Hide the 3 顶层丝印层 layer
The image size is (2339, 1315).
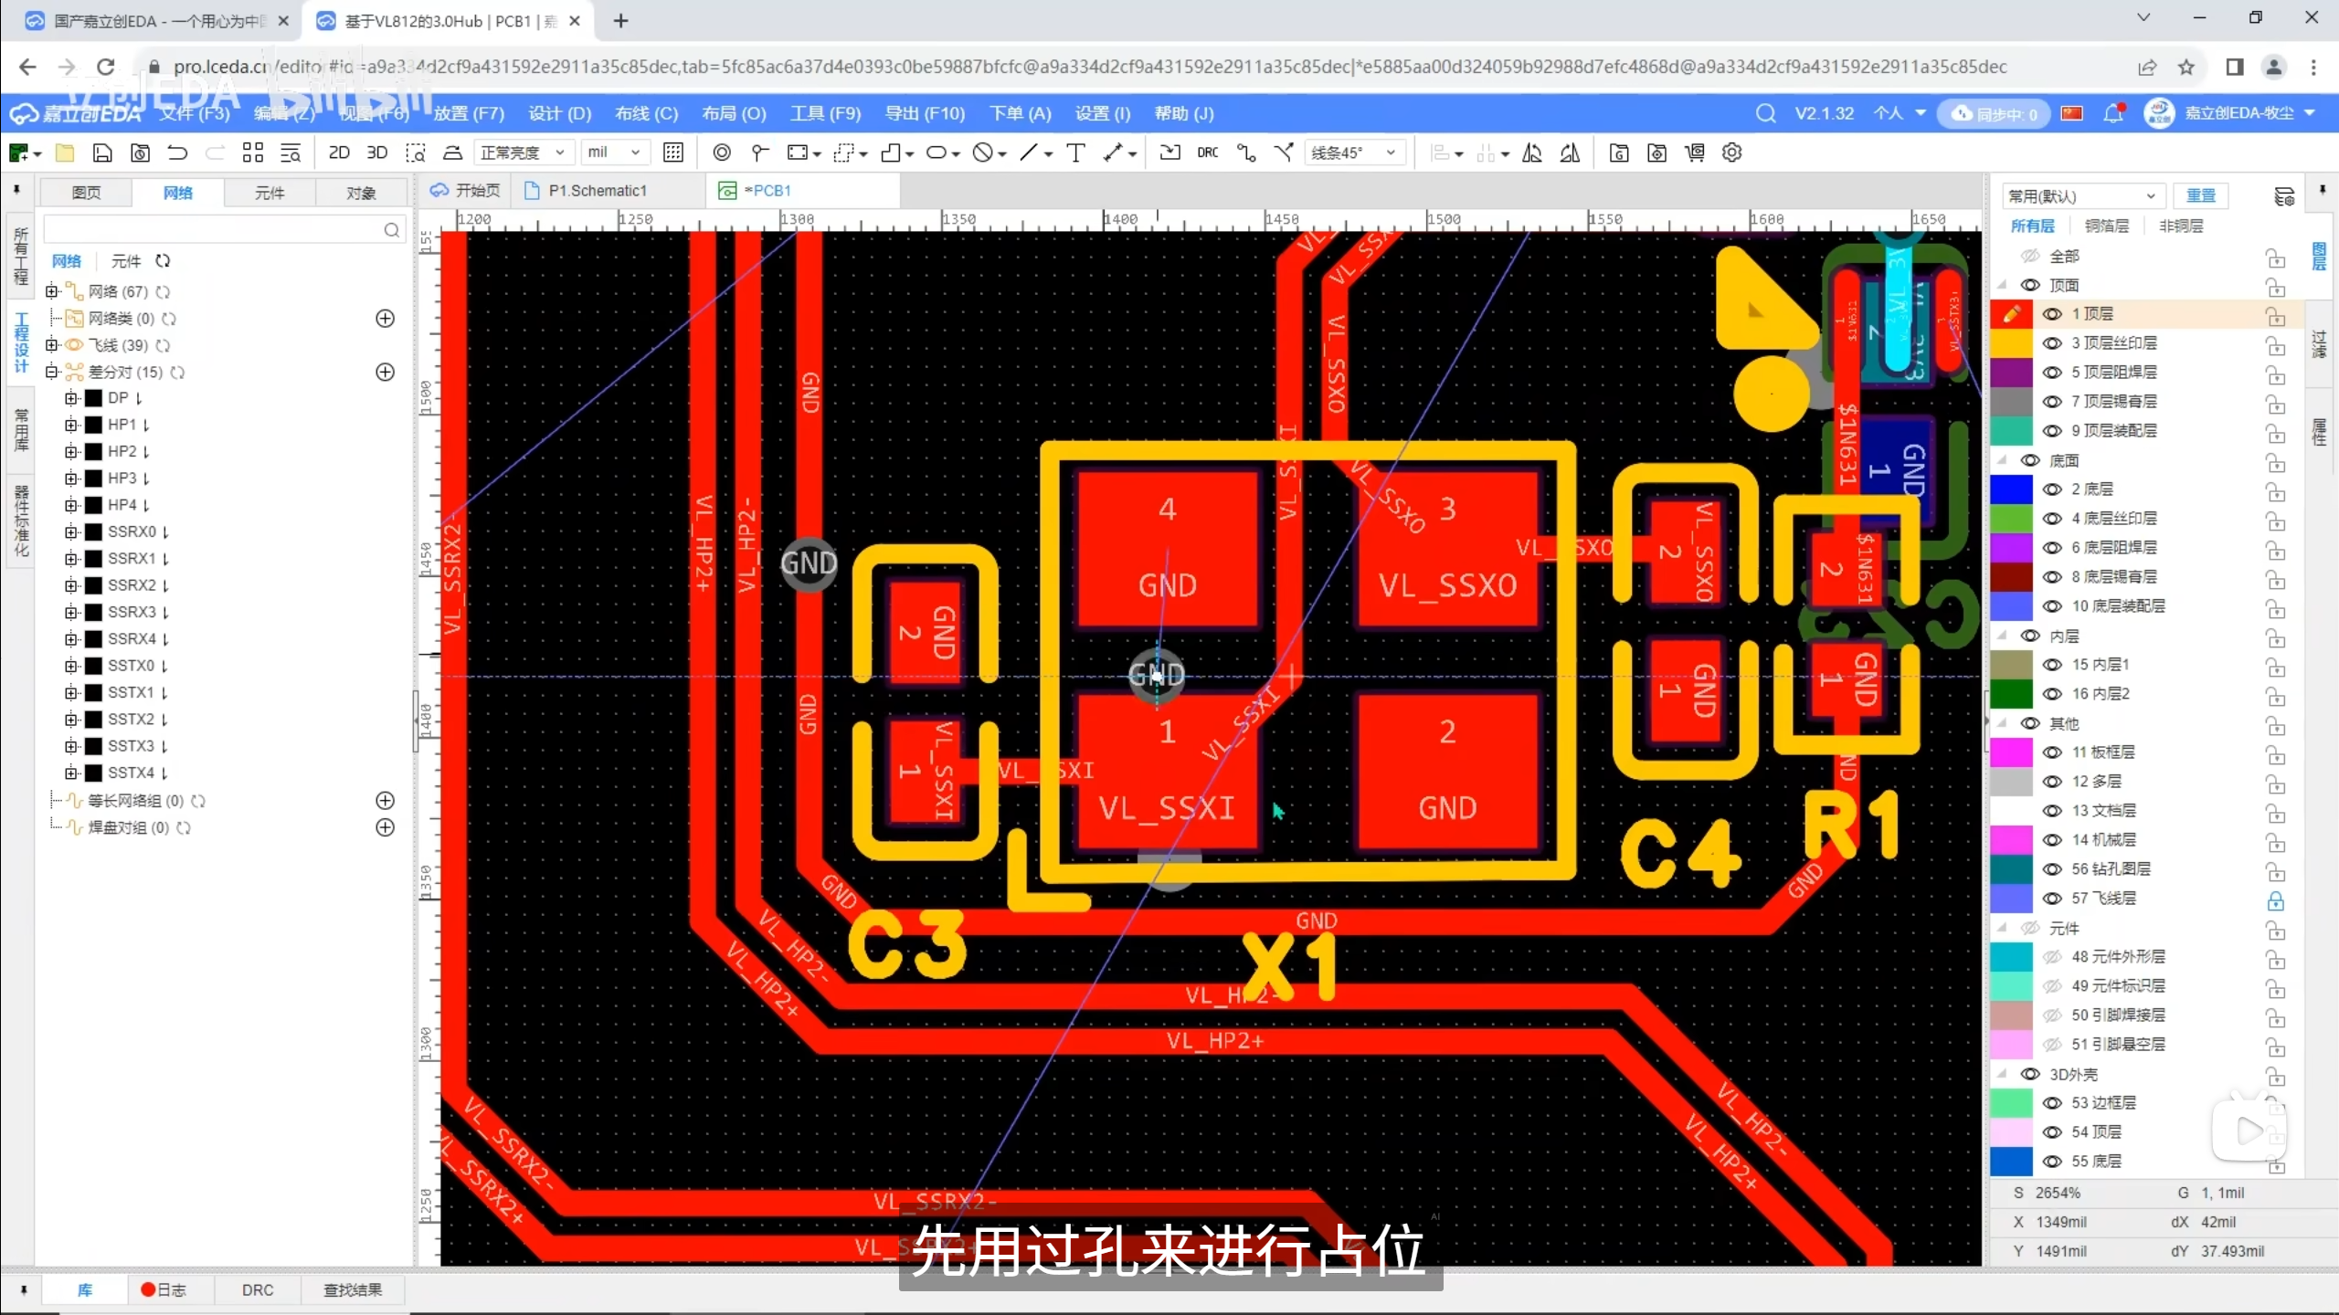tap(2052, 343)
